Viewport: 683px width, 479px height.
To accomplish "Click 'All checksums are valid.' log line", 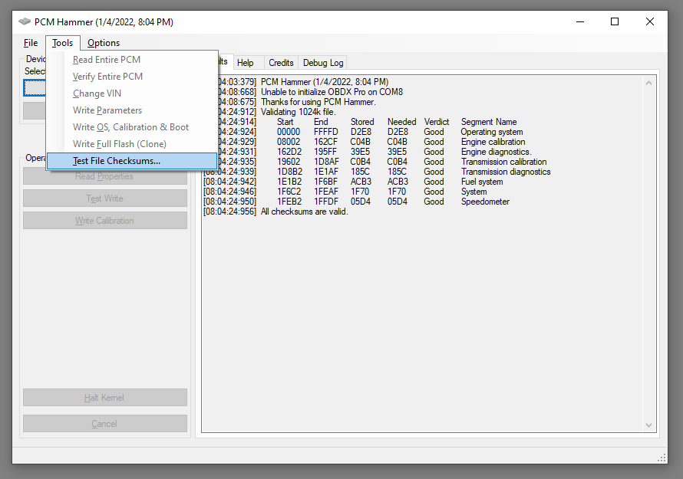I will pyautogui.click(x=304, y=212).
